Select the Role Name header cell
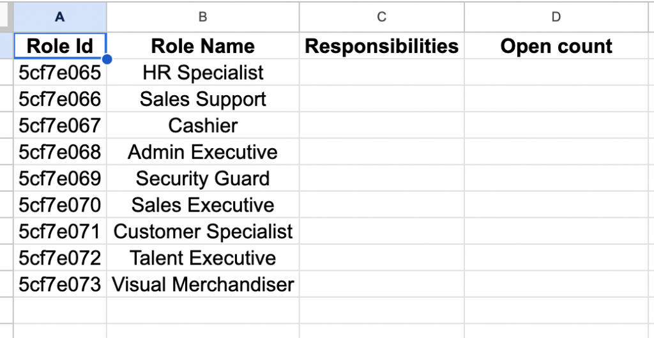 coord(202,46)
